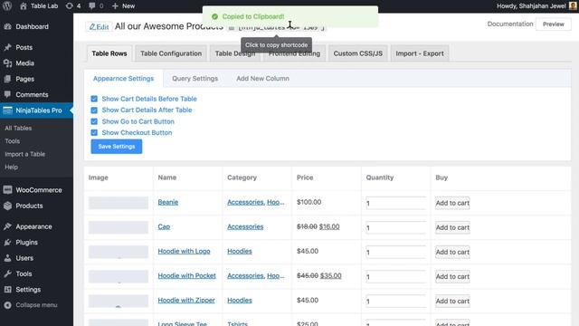
Task: Switch to the Table Rows tab
Action: 109,53
